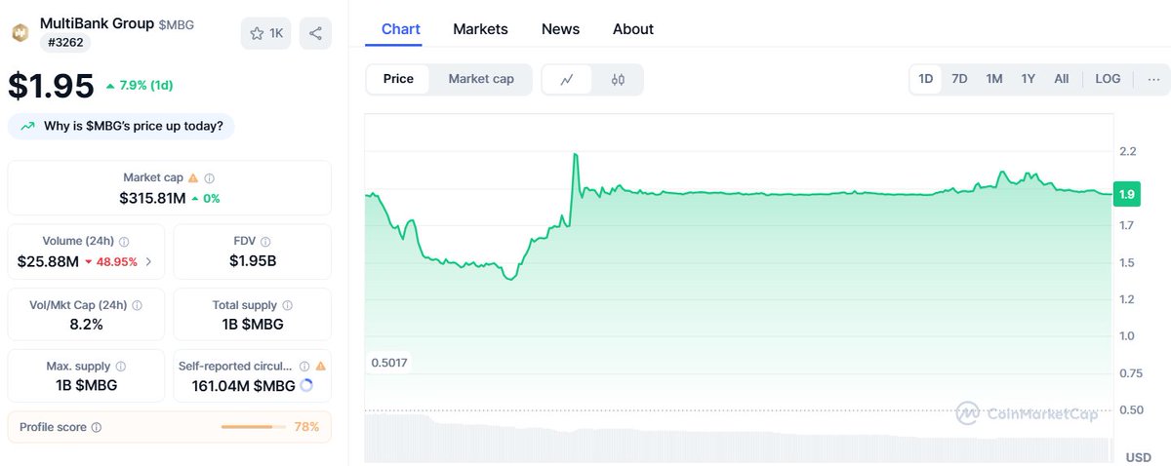Open the Vol/Mkt Cap (24h) info icon
Screen dimensions: 1171x466
(x=137, y=305)
